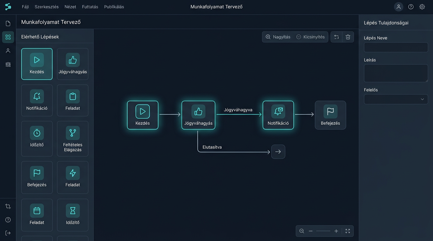Open the Felelős dropdown

(x=396, y=99)
